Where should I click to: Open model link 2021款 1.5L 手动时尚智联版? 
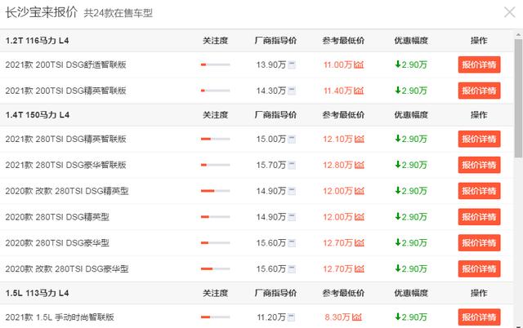pyautogui.click(x=60, y=317)
